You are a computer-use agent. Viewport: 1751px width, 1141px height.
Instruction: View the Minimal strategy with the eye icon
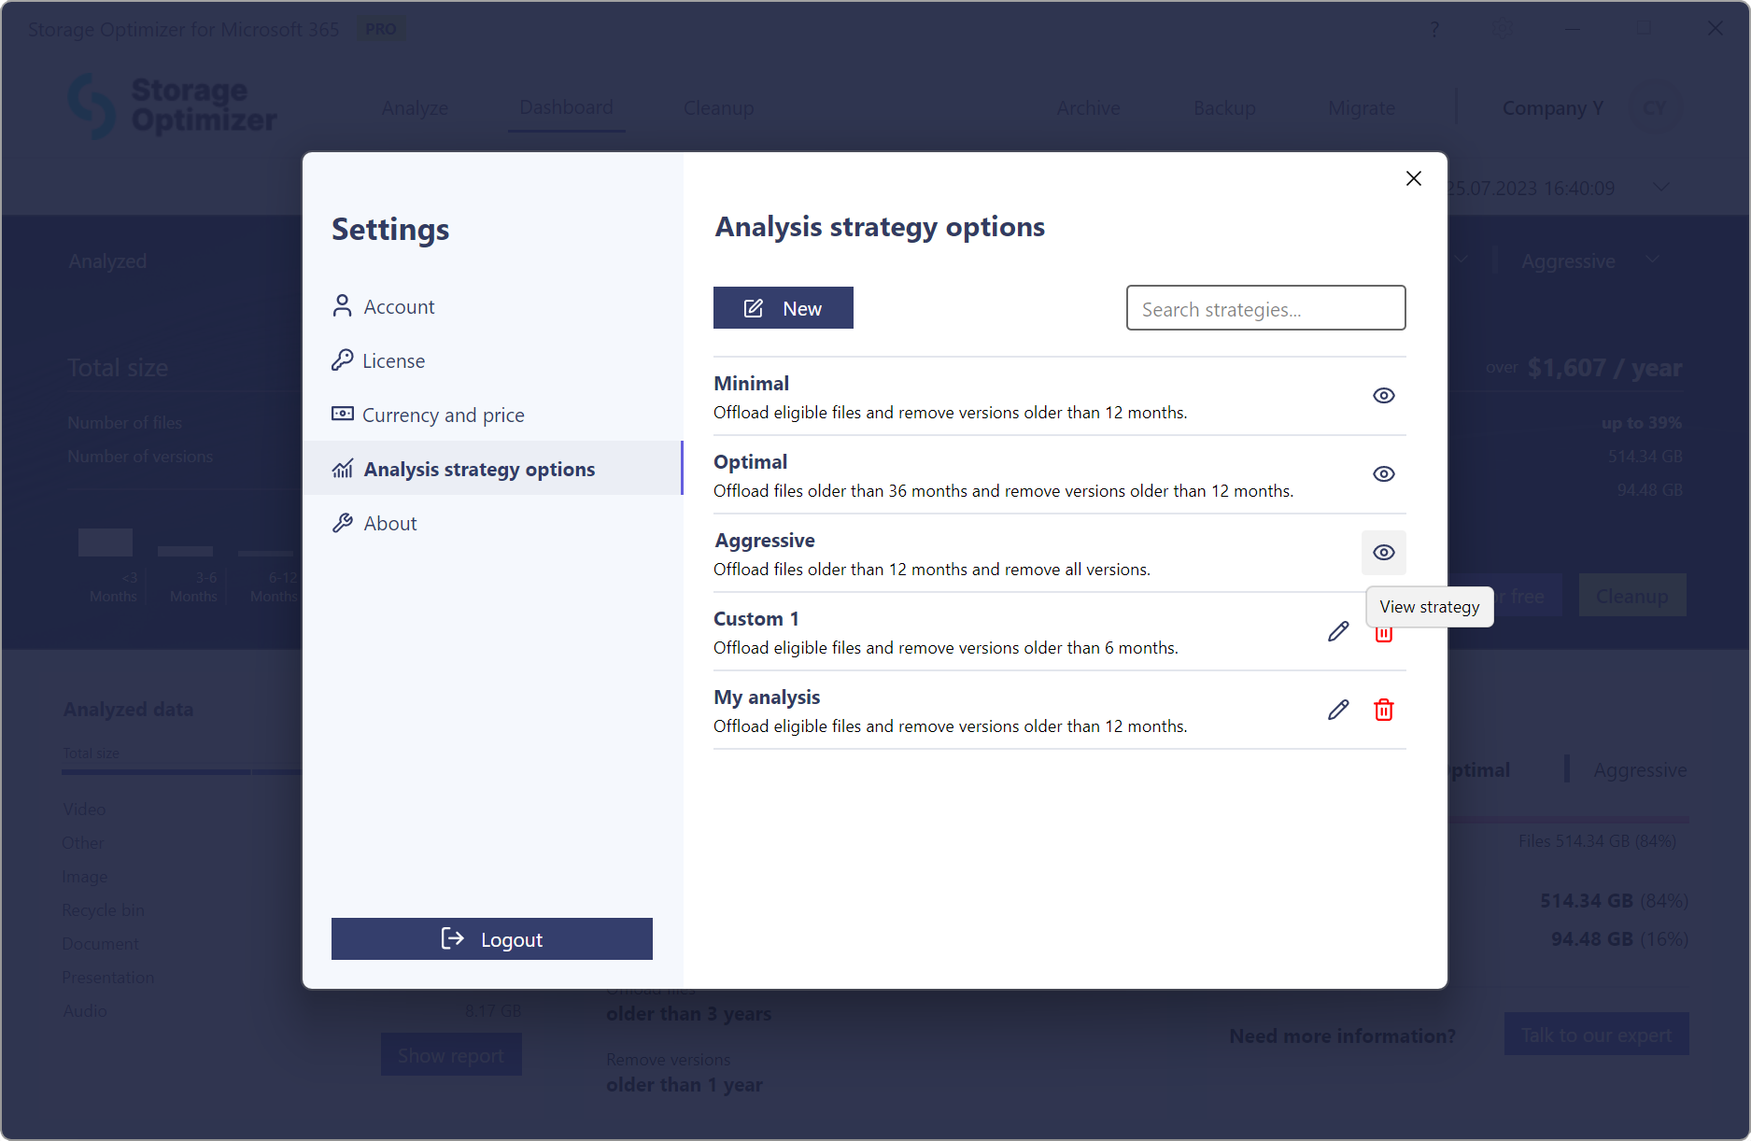pyautogui.click(x=1384, y=395)
